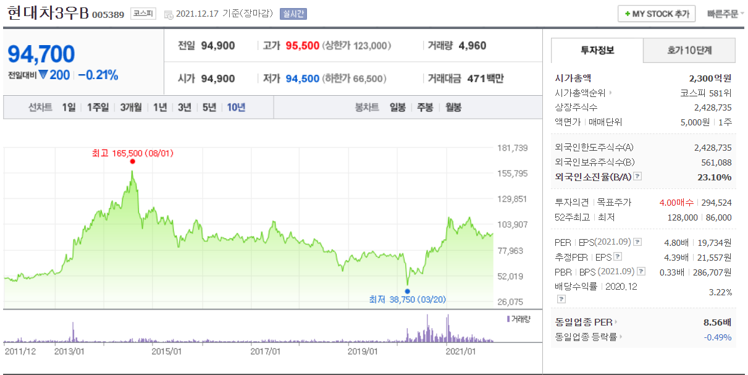
Task: Expand the 시가총액순위 arrow
Action: (x=610, y=93)
